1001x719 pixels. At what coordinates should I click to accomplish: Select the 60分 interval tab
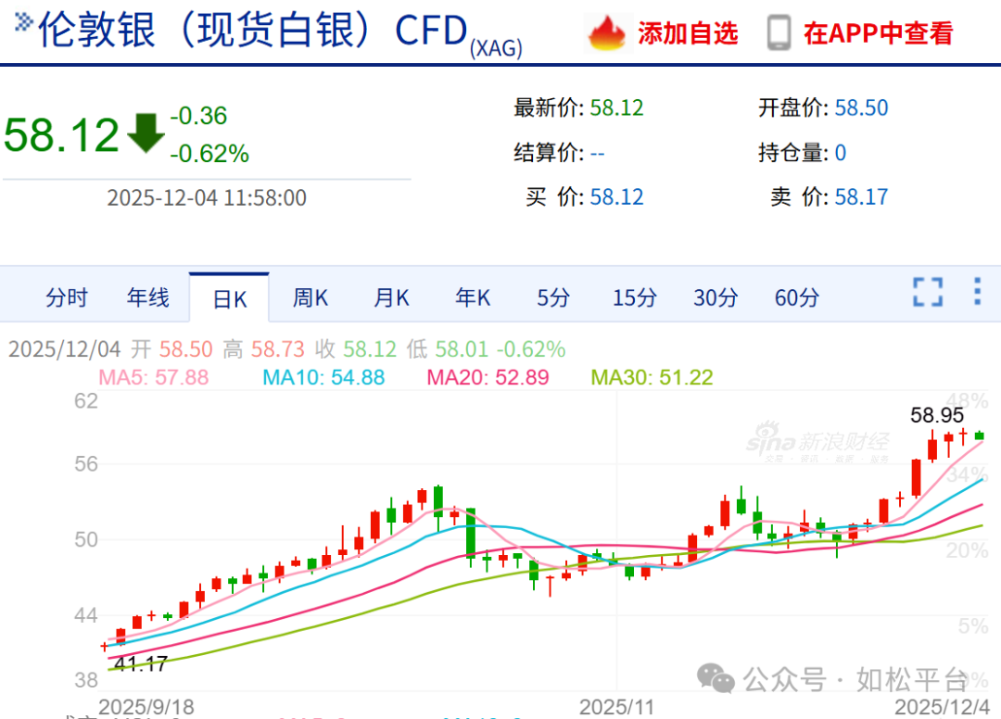[x=794, y=296]
